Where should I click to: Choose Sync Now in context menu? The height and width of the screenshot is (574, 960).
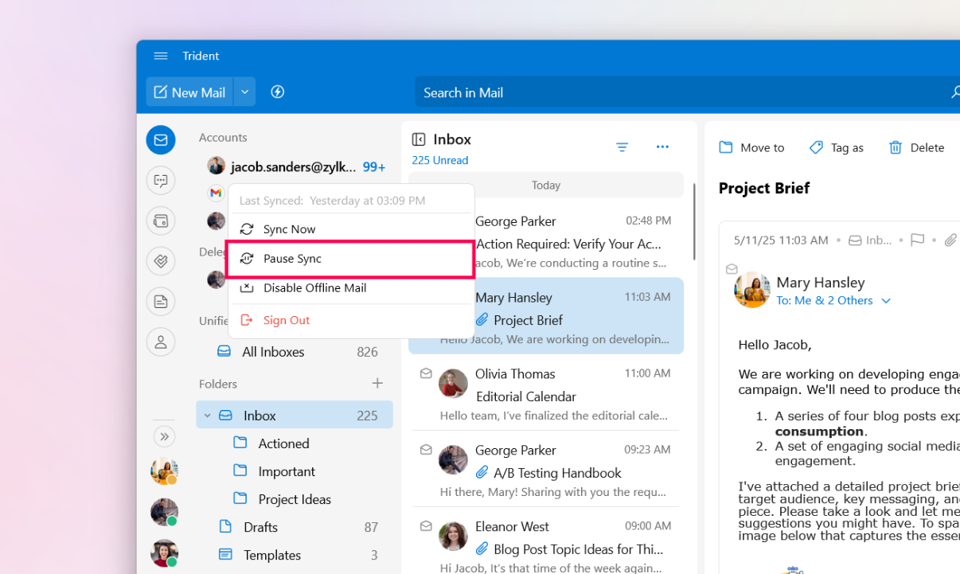[x=289, y=229]
